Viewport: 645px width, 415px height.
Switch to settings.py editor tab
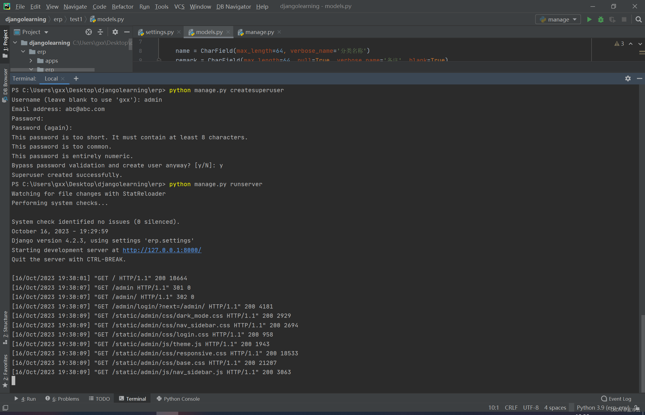[x=159, y=32]
